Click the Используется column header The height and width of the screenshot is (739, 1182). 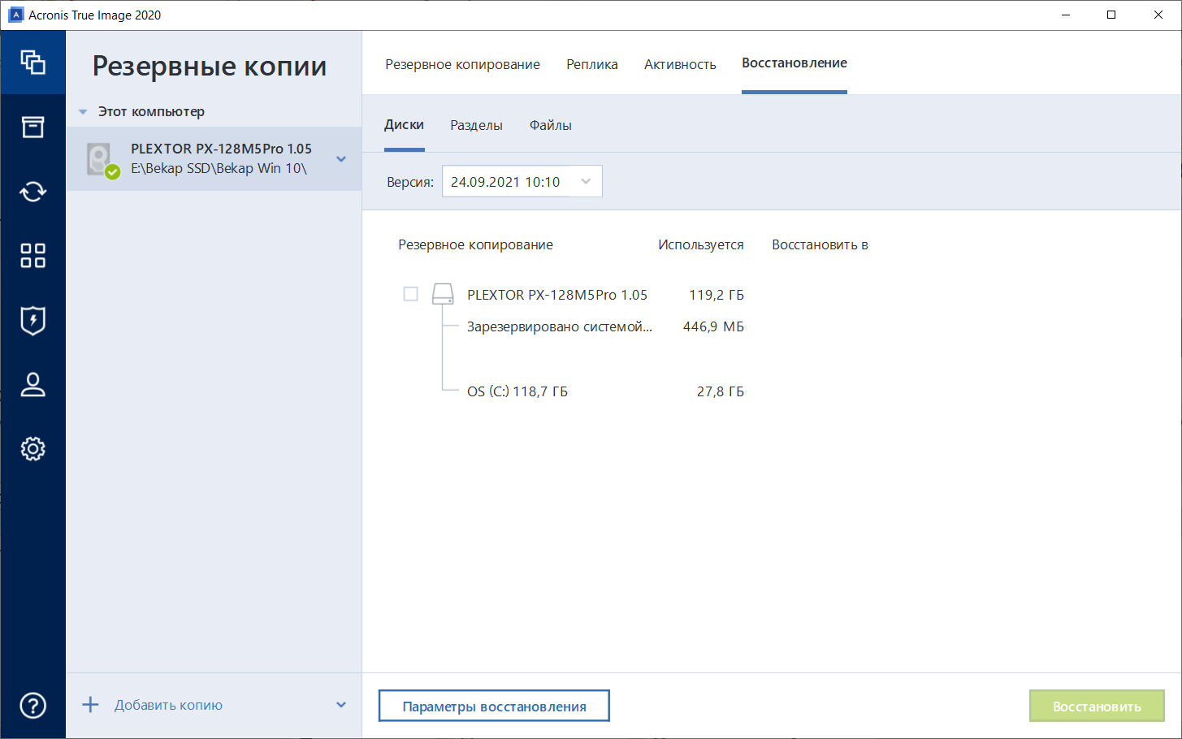701,244
